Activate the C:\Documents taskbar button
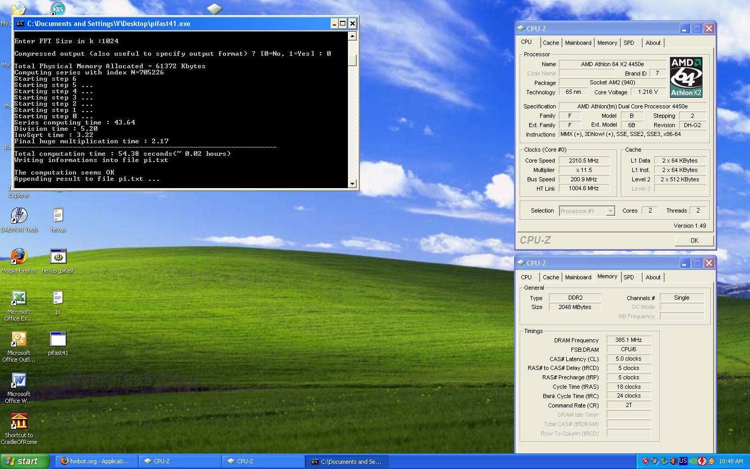Viewport: 750px width, 469px height. 347,461
